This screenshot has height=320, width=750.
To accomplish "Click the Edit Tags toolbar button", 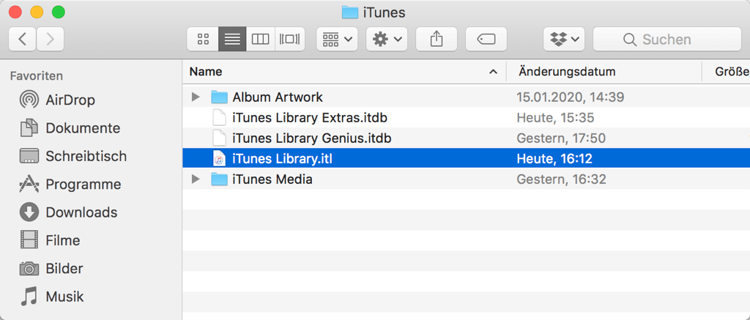I will [x=486, y=40].
